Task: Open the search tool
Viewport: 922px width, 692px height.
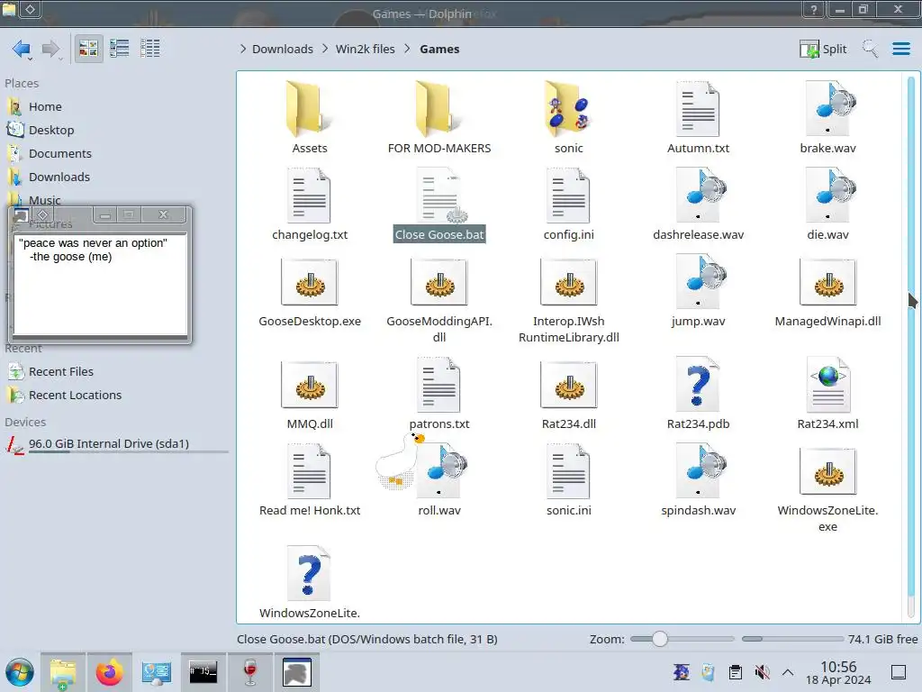Action: click(870, 49)
